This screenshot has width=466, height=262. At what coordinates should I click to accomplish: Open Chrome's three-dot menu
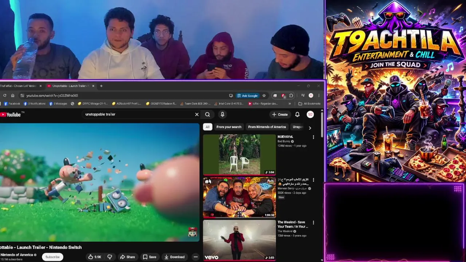click(319, 96)
